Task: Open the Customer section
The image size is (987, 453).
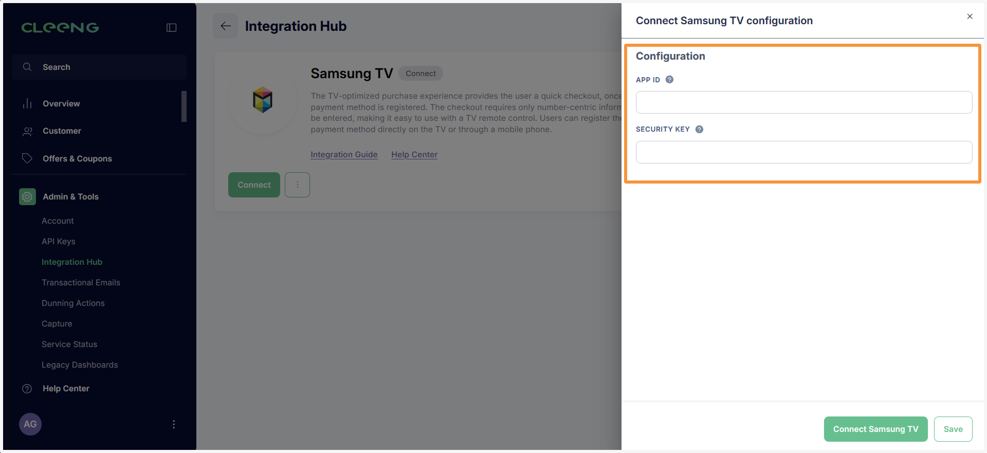Action: tap(62, 131)
